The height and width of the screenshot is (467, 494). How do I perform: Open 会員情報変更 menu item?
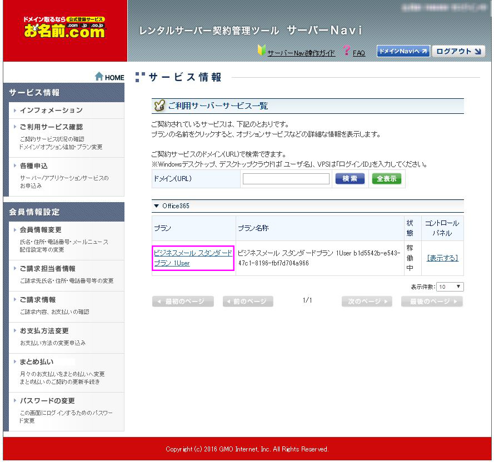click(41, 230)
